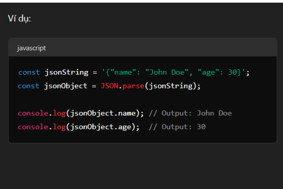The height and width of the screenshot is (189, 283).
Task: Click the 'parse' method name
Action: 132,86
